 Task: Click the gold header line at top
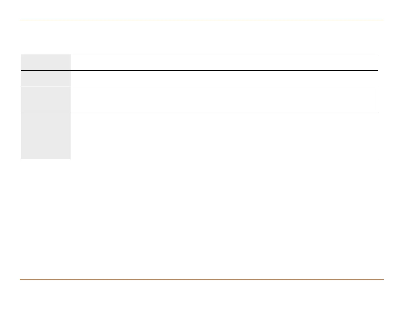pos(201,20)
